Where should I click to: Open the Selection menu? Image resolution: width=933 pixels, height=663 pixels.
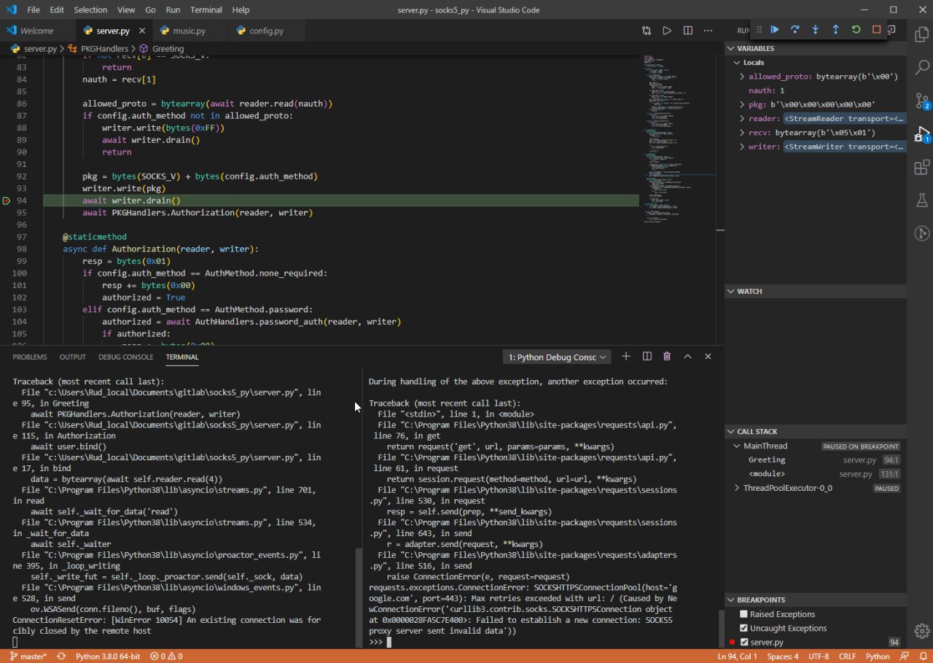[90, 10]
